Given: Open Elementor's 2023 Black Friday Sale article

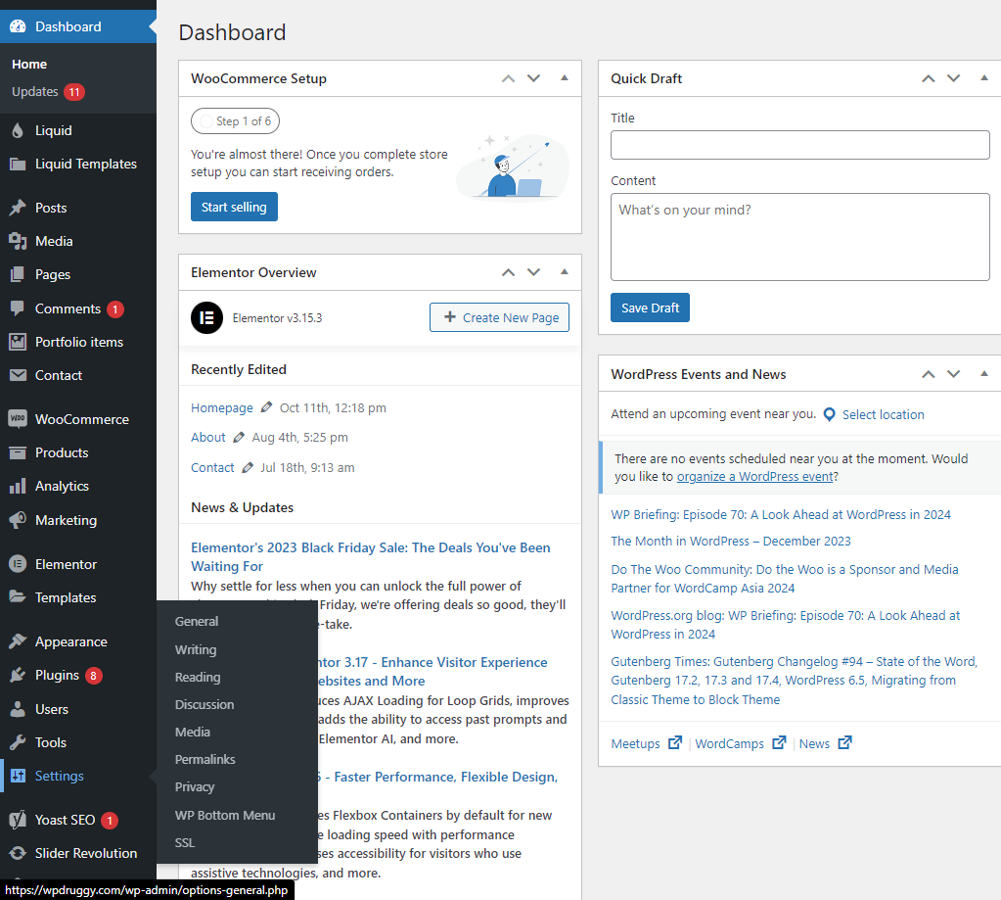Looking at the screenshot, I should coord(370,557).
